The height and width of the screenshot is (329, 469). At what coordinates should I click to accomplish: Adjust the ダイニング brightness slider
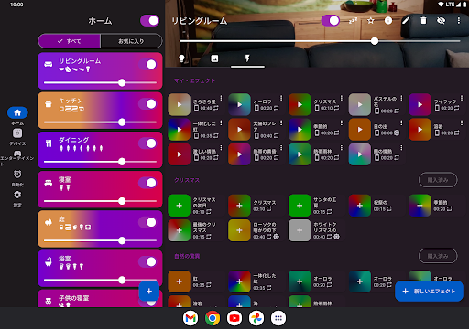click(x=100, y=162)
